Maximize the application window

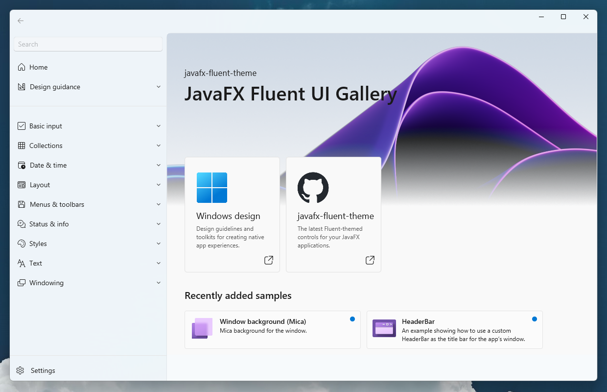pos(563,17)
